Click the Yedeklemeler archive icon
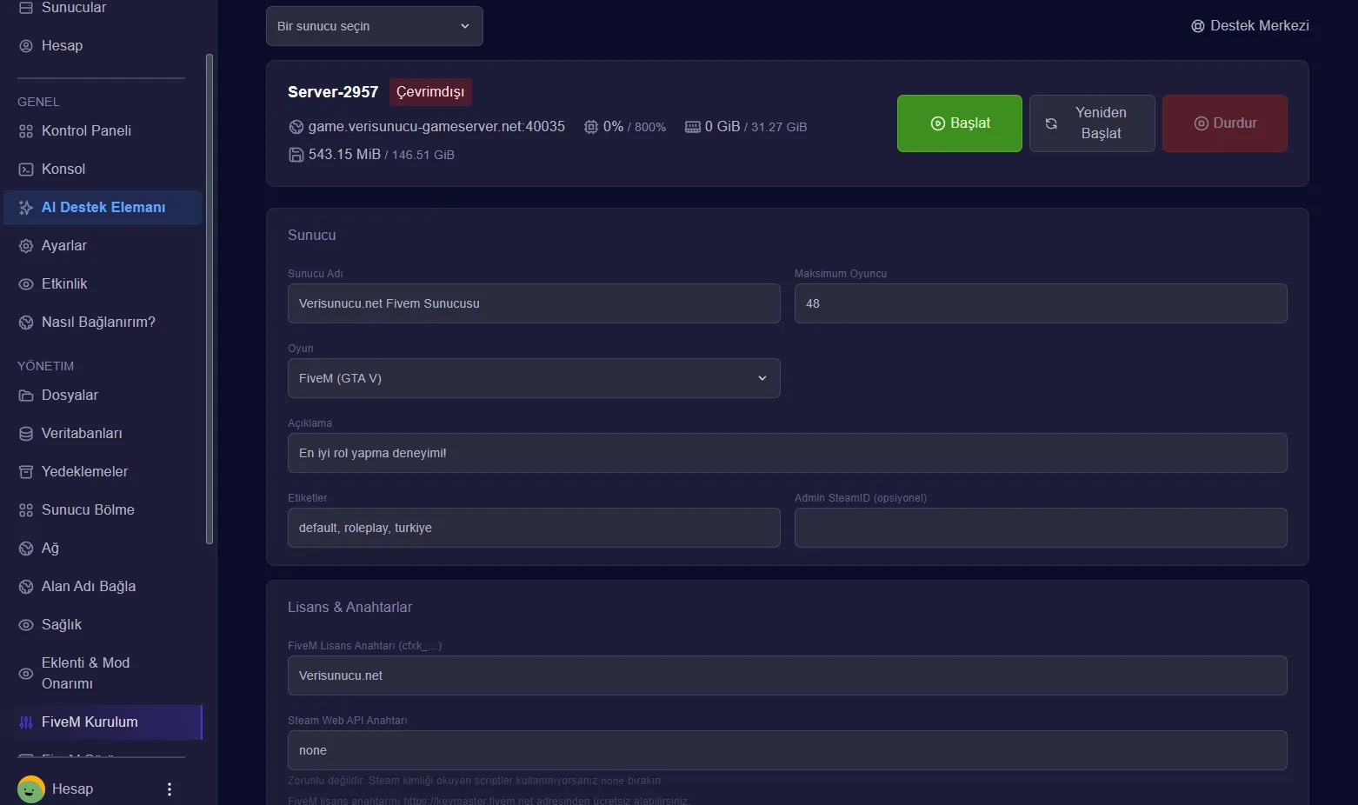 26,472
